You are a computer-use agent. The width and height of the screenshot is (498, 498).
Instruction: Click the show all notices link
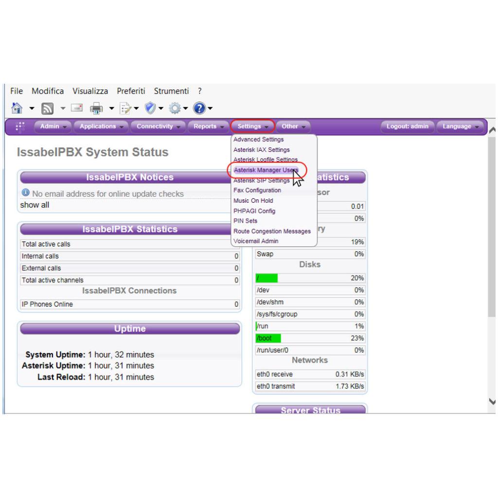point(35,205)
